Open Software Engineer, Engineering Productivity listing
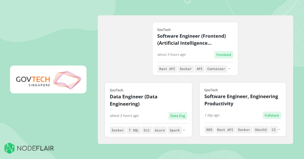304x159 pixels. [x=241, y=100]
